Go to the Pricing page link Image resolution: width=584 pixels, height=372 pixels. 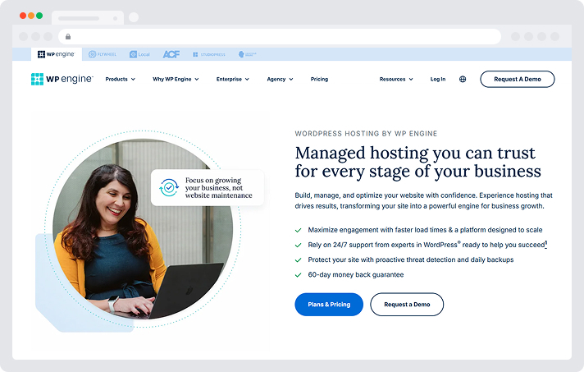320,79
